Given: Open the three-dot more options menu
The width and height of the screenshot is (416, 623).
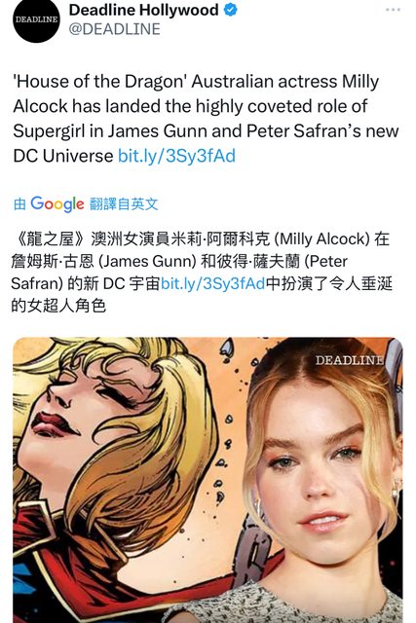Looking at the screenshot, I should (x=393, y=10).
